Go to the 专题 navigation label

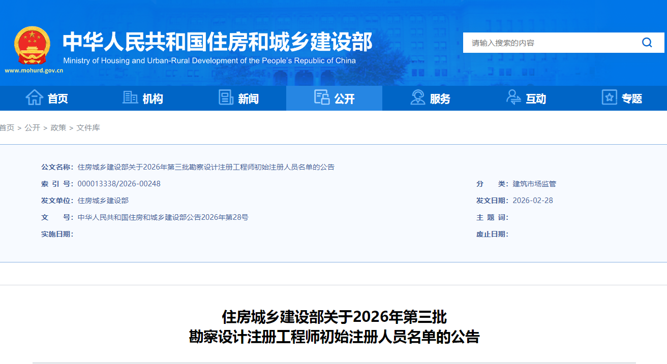(x=632, y=99)
